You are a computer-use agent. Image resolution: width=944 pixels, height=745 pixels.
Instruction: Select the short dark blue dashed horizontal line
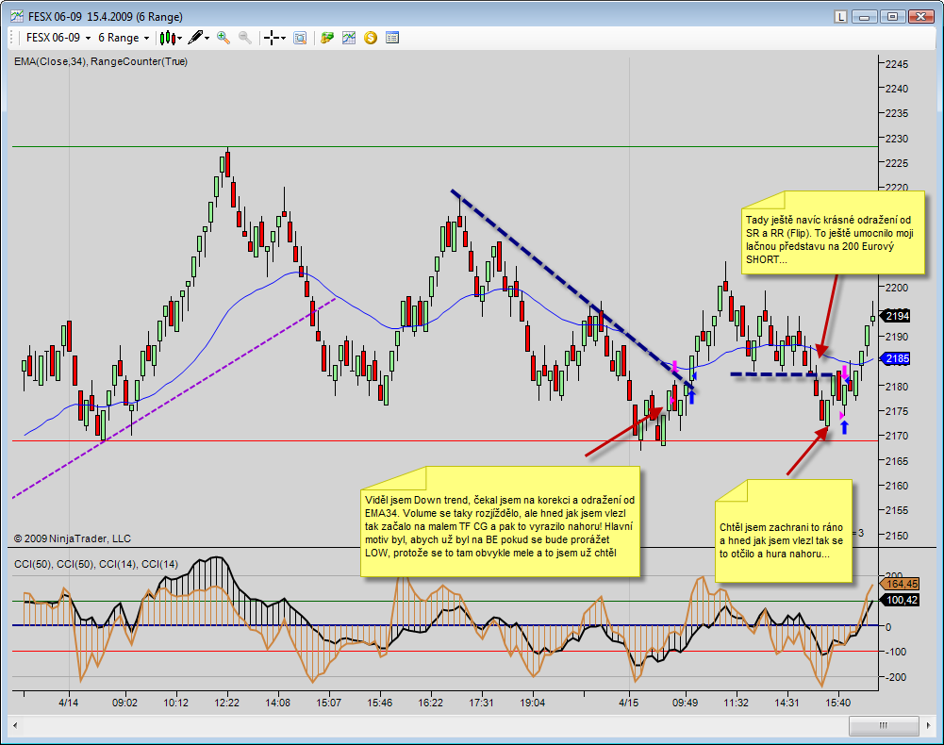[783, 374]
